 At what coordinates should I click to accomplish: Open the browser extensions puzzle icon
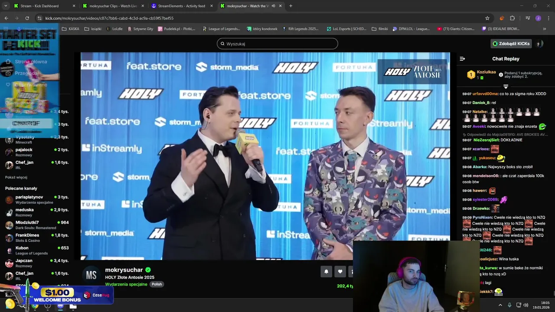pos(512,18)
